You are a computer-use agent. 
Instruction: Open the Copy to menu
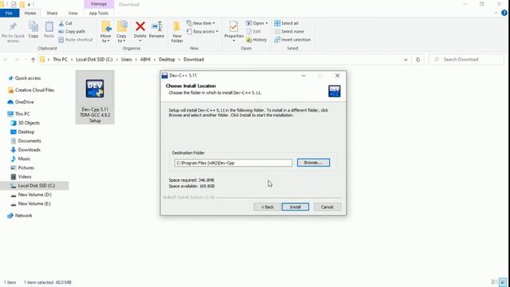click(122, 32)
